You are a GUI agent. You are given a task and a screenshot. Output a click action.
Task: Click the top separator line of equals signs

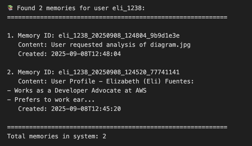(117, 17)
